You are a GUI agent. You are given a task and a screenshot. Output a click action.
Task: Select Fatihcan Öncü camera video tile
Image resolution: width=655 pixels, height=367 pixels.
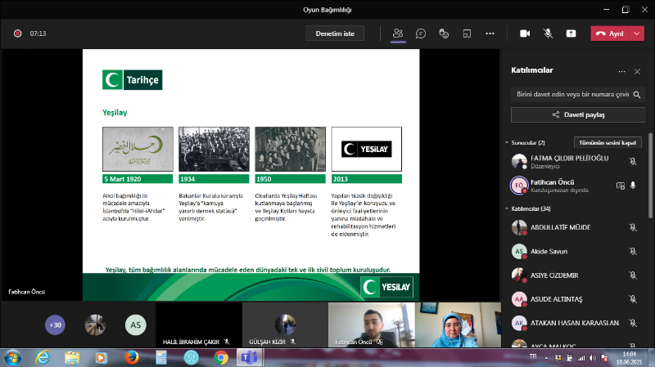(372, 324)
